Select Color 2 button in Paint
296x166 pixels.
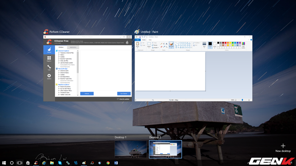[x=215, y=45]
